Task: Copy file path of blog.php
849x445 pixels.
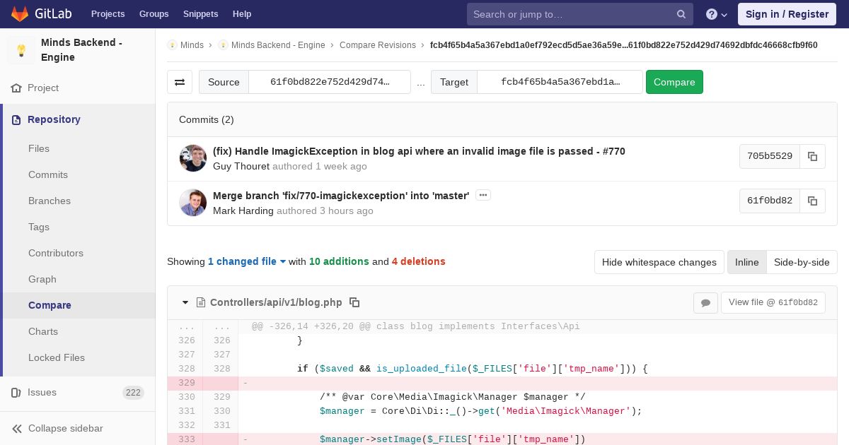Action: [354, 302]
